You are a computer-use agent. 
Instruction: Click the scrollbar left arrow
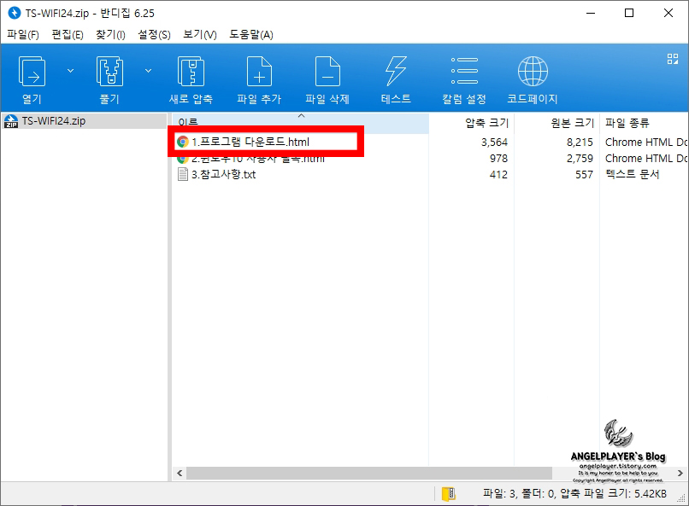point(180,473)
